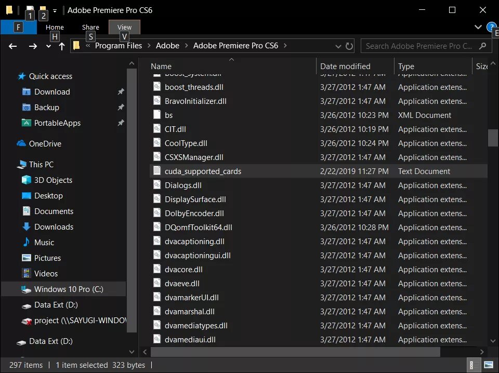Click BravoInitializer.dll file icon
The height and width of the screenshot is (373, 499).
point(157,100)
